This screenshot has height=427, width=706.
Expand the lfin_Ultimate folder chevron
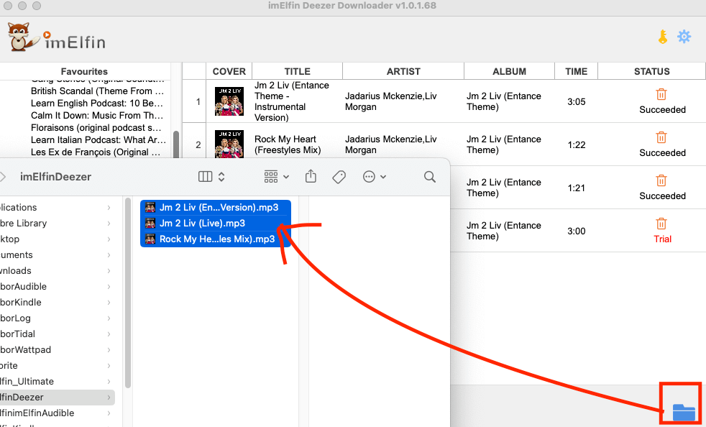(x=109, y=382)
